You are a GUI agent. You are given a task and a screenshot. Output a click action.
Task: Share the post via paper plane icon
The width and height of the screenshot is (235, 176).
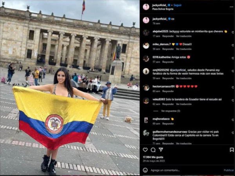coord(161,150)
